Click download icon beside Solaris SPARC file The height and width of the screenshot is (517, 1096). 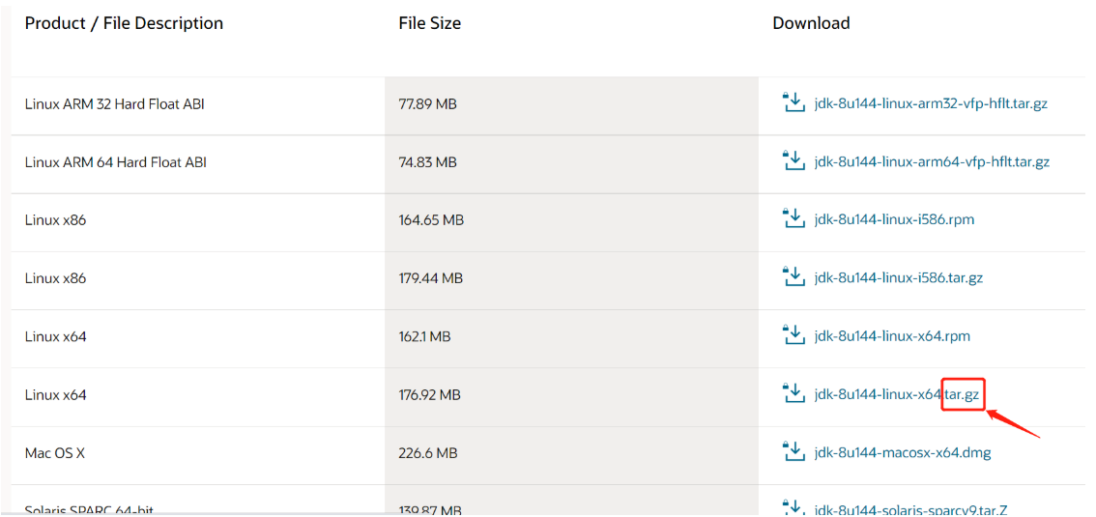(x=793, y=506)
